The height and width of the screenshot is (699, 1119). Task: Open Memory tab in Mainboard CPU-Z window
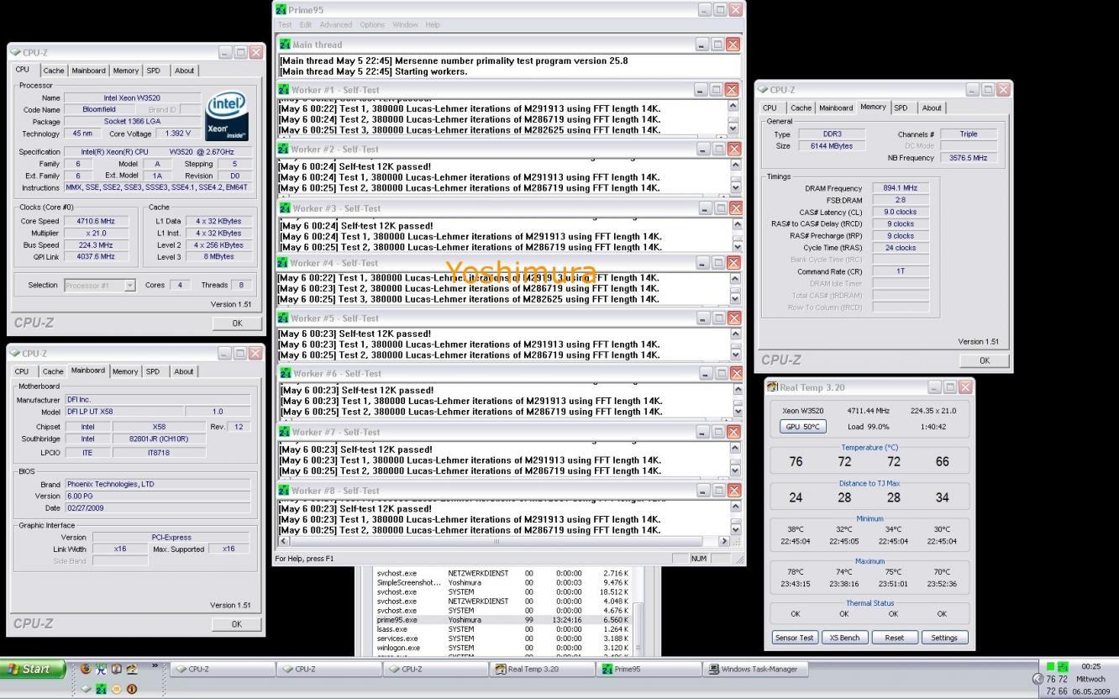125,371
